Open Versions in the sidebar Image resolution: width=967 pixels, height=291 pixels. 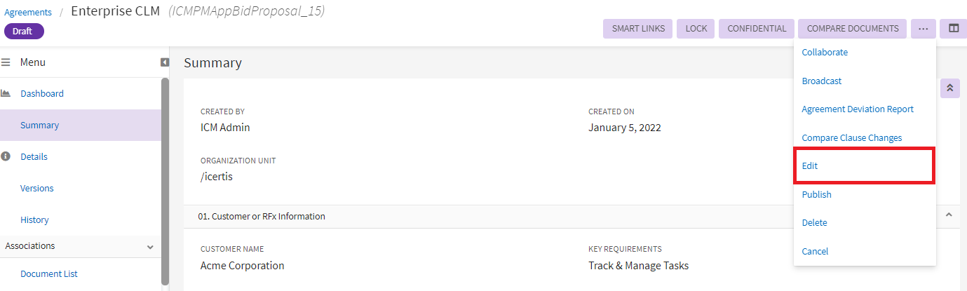[37, 188]
